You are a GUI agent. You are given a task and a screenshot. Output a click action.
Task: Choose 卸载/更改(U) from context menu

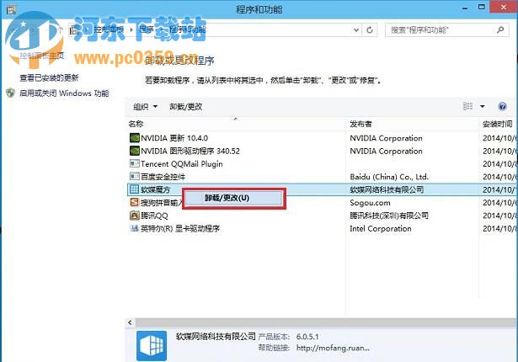point(233,198)
